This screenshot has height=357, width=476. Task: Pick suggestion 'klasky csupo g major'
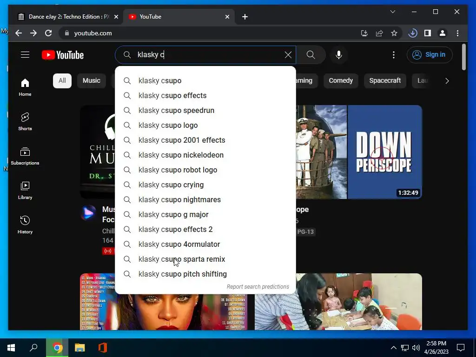[205, 214]
